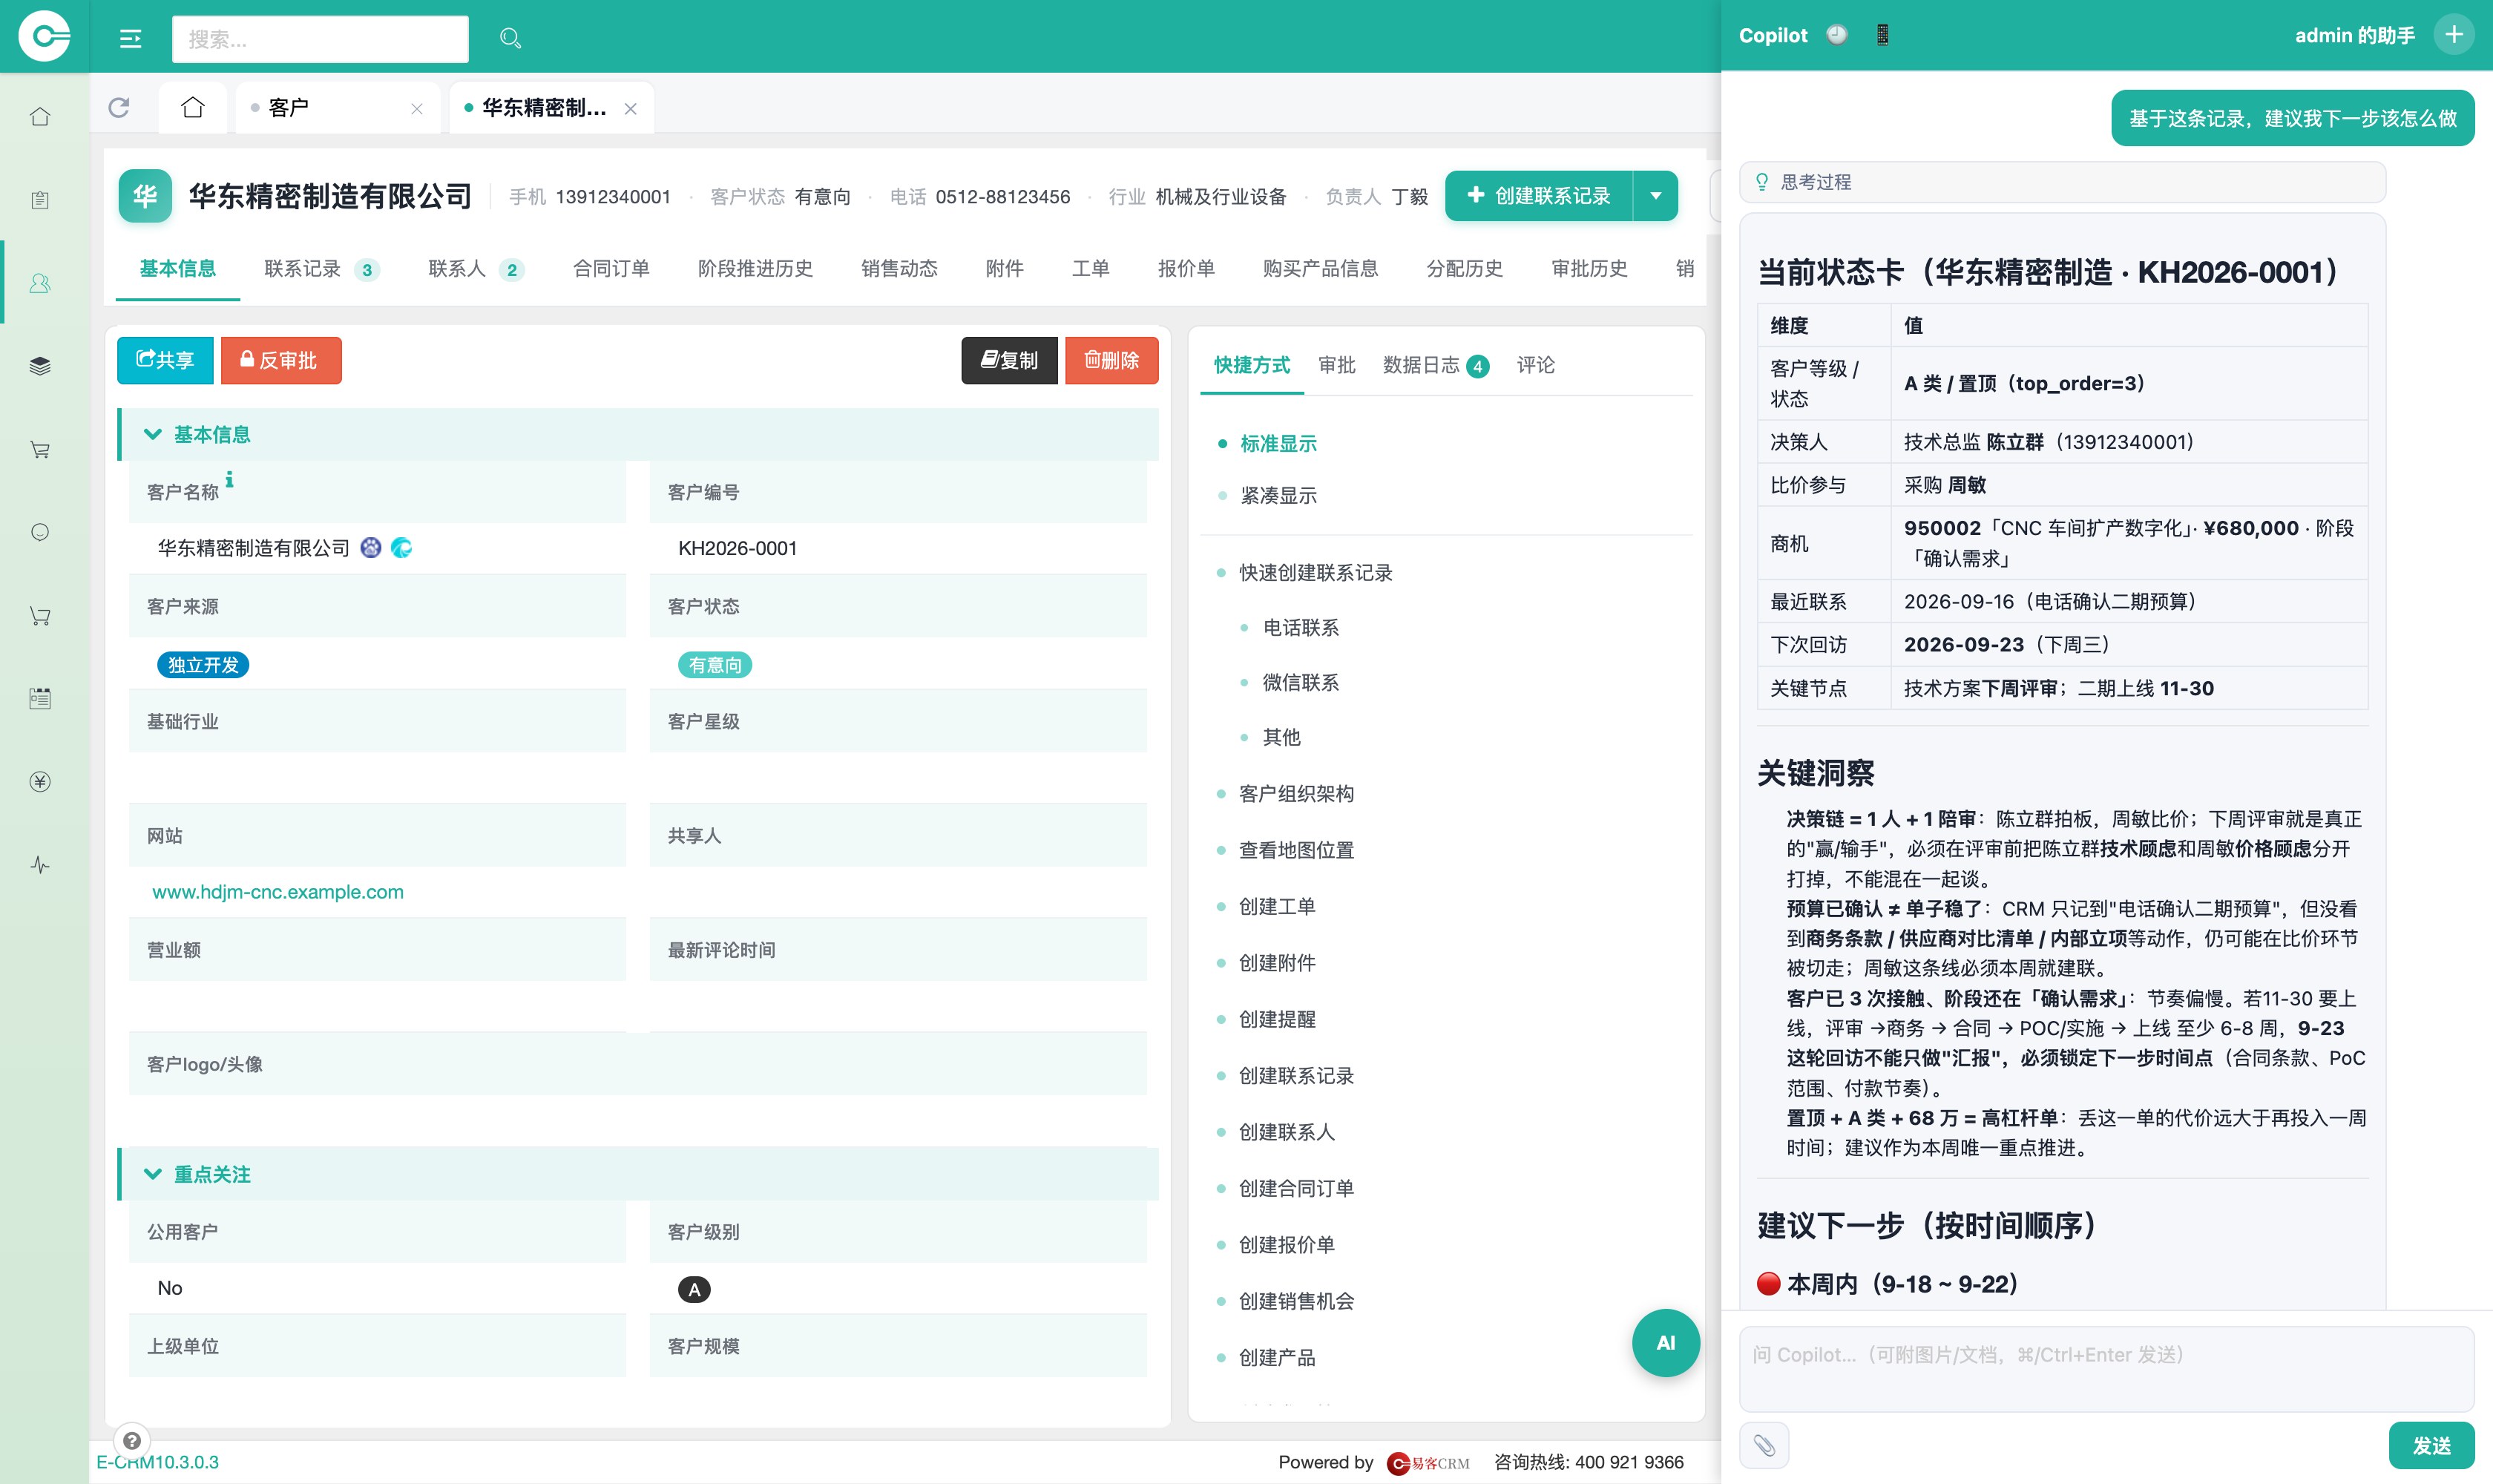Expand the 思考过程 panel
Image resolution: width=2493 pixels, height=1484 pixels.
(2062, 182)
